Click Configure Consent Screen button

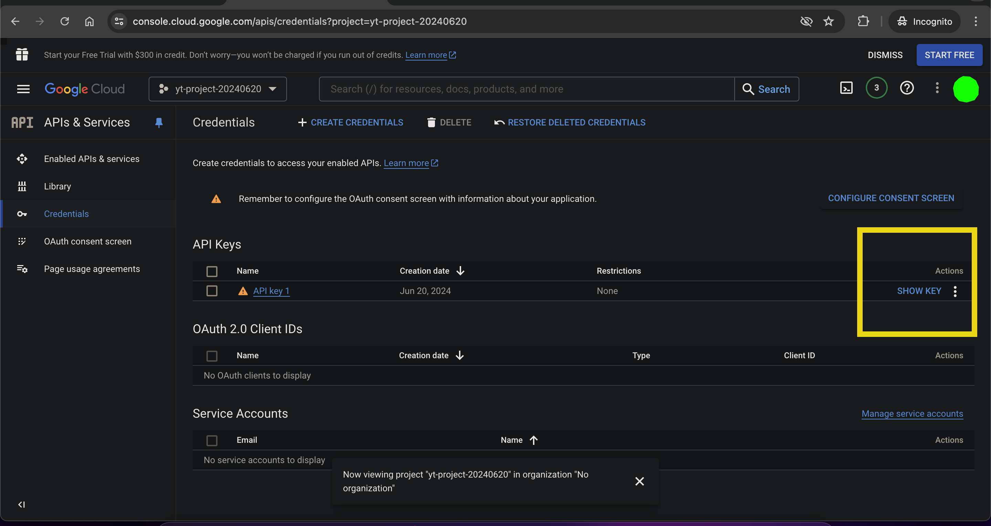891,198
